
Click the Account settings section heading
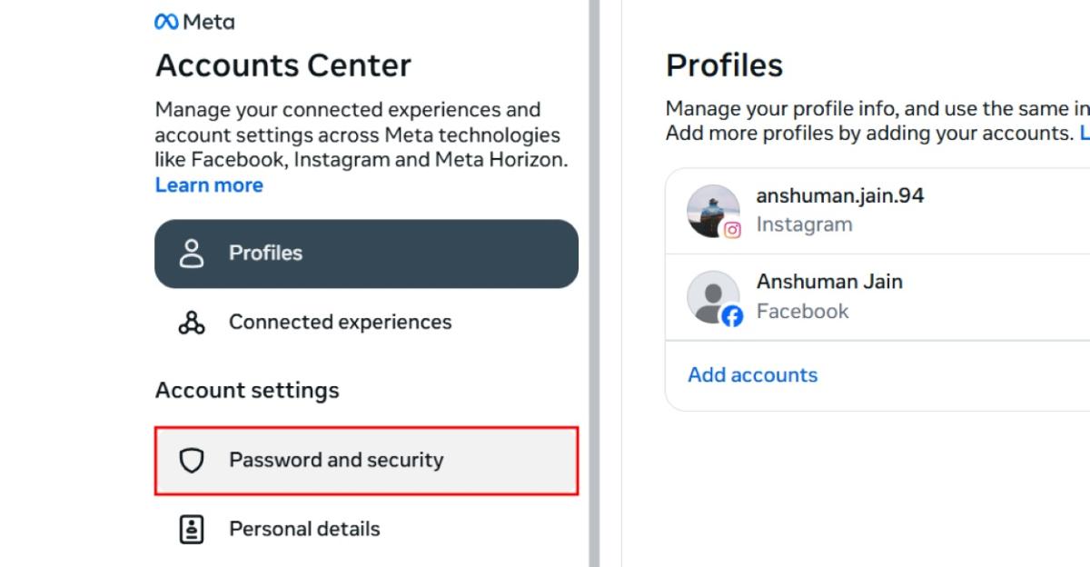click(x=247, y=390)
